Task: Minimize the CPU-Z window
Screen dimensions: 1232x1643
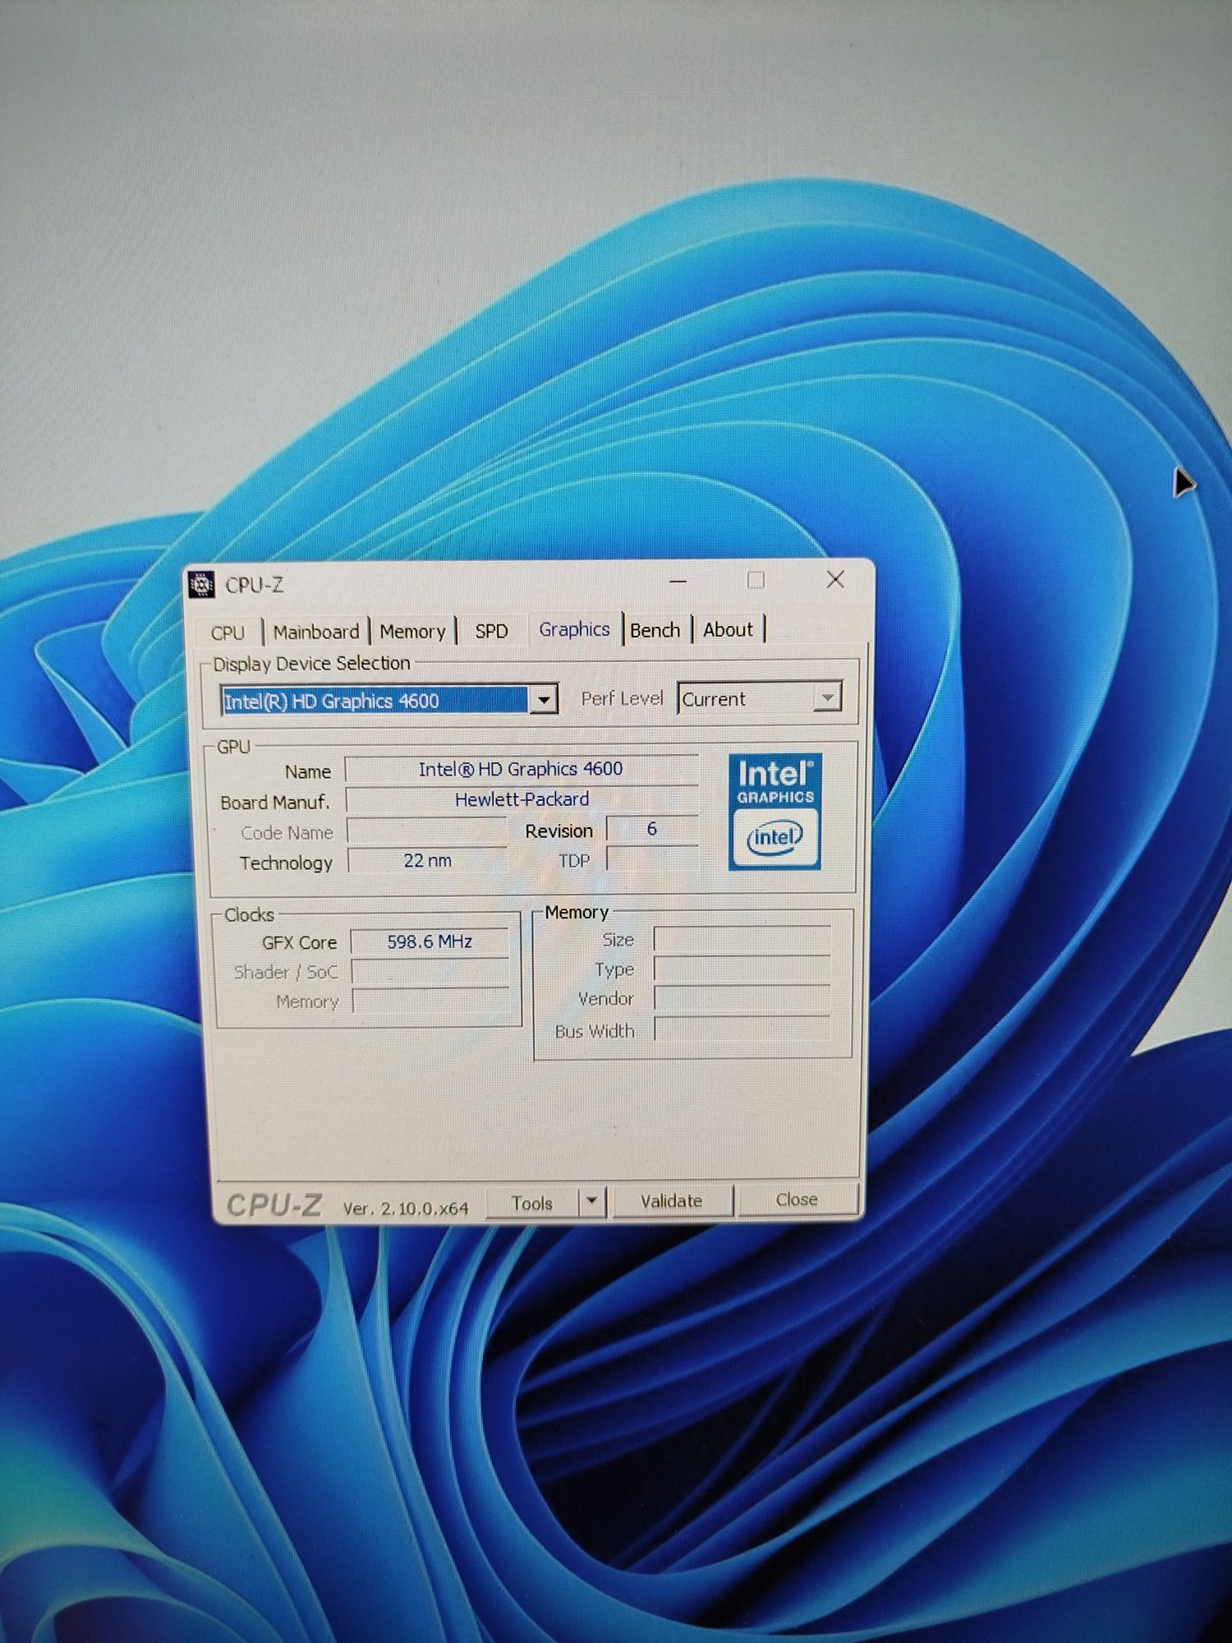Action: point(678,581)
